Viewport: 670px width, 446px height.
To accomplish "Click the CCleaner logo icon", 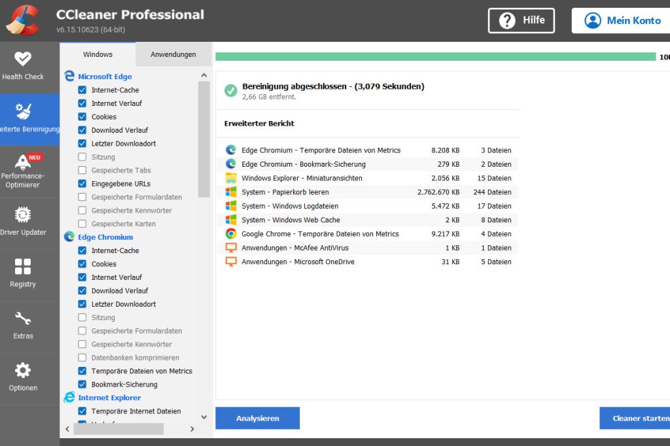I will coord(22,20).
